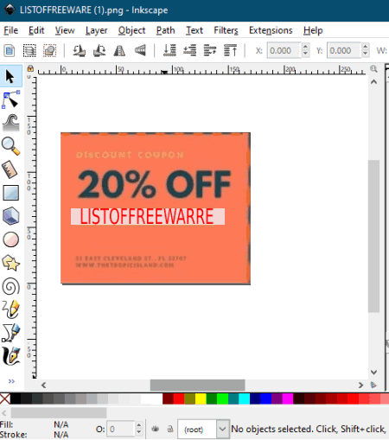The image size is (389, 440).
Task: Click the opacity O input field
Action: [120, 430]
